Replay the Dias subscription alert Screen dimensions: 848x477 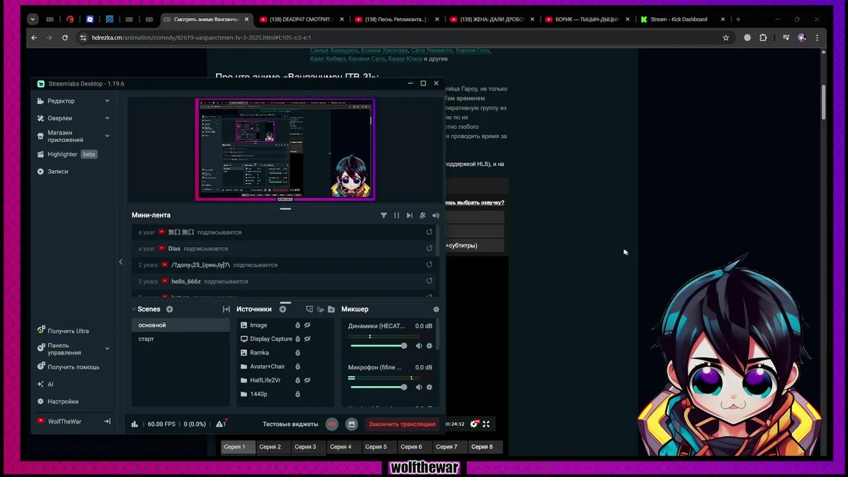(x=429, y=248)
